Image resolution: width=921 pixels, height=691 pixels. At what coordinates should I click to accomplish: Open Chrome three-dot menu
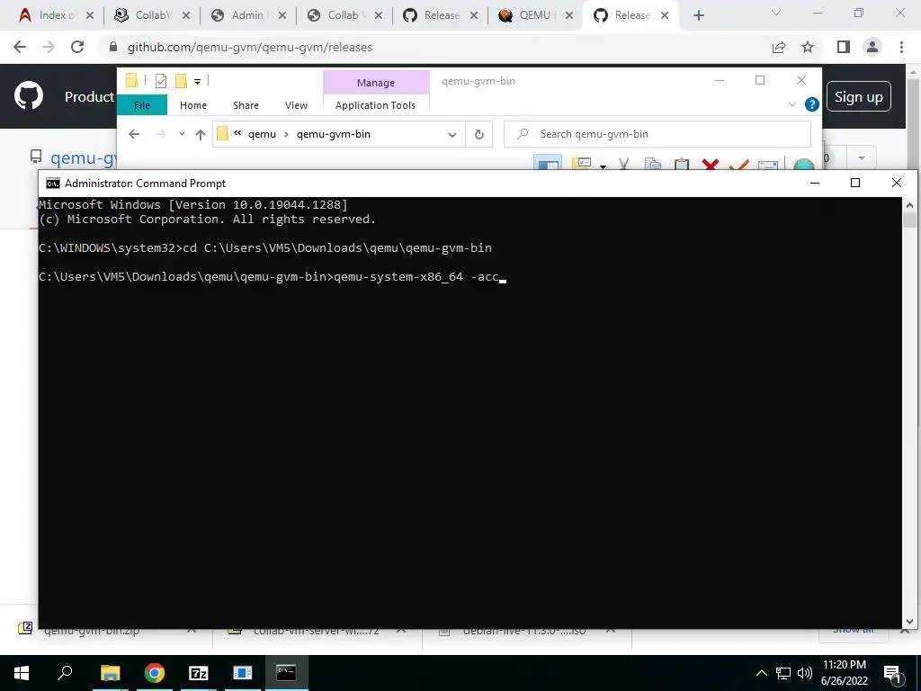point(901,47)
